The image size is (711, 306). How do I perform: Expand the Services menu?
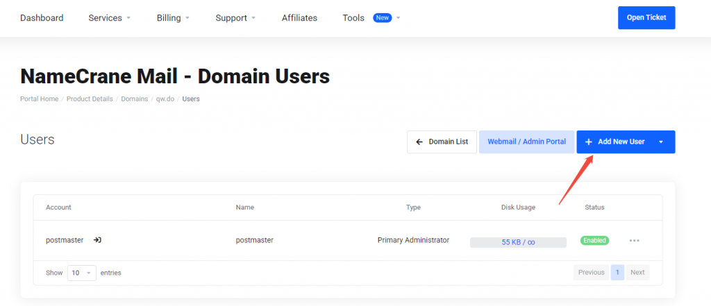pyautogui.click(x=109, y=18)
